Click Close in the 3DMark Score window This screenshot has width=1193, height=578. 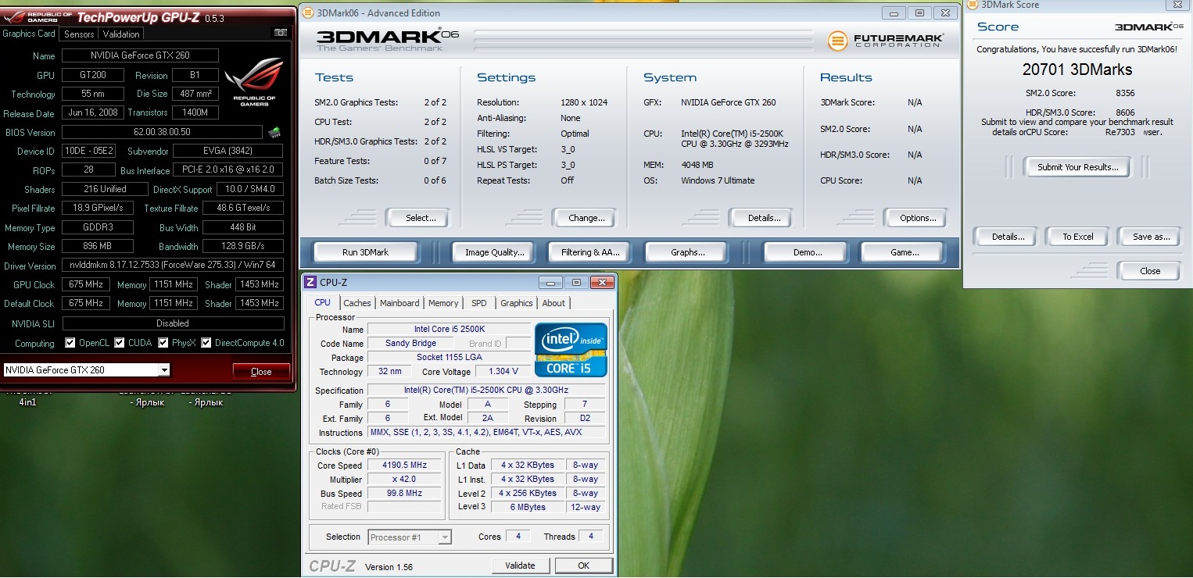(x=1150, y=271)
